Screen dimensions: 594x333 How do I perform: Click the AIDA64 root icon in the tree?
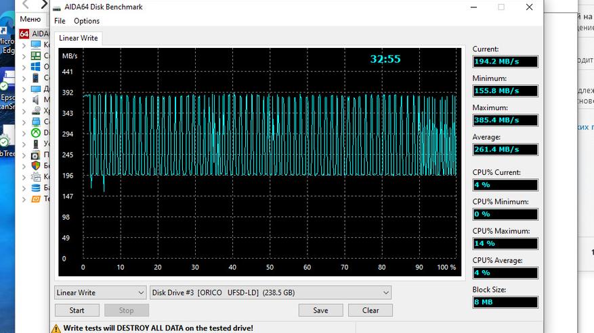pos(24,34)
